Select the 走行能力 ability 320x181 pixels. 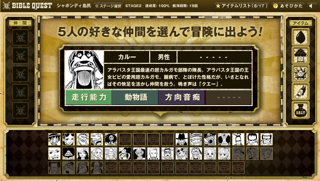[x=89, y=97]
